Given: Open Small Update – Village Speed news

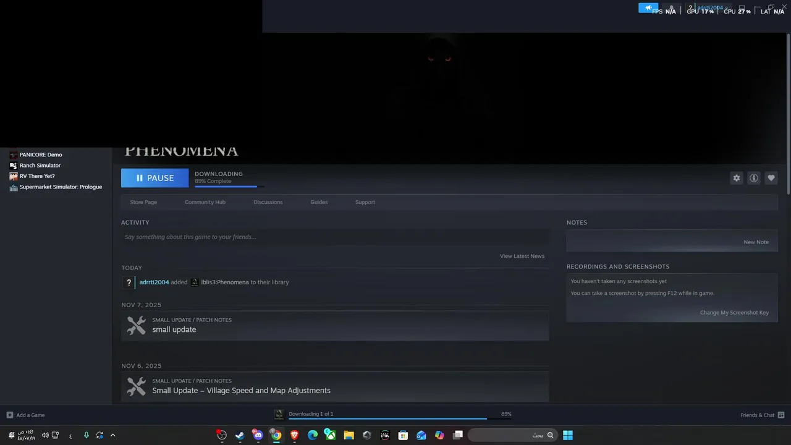Looking at the screenshot, I should [x=335, y=387].
